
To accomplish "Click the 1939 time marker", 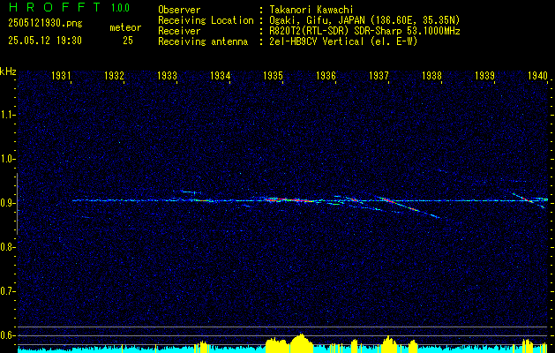I will 485,75.
